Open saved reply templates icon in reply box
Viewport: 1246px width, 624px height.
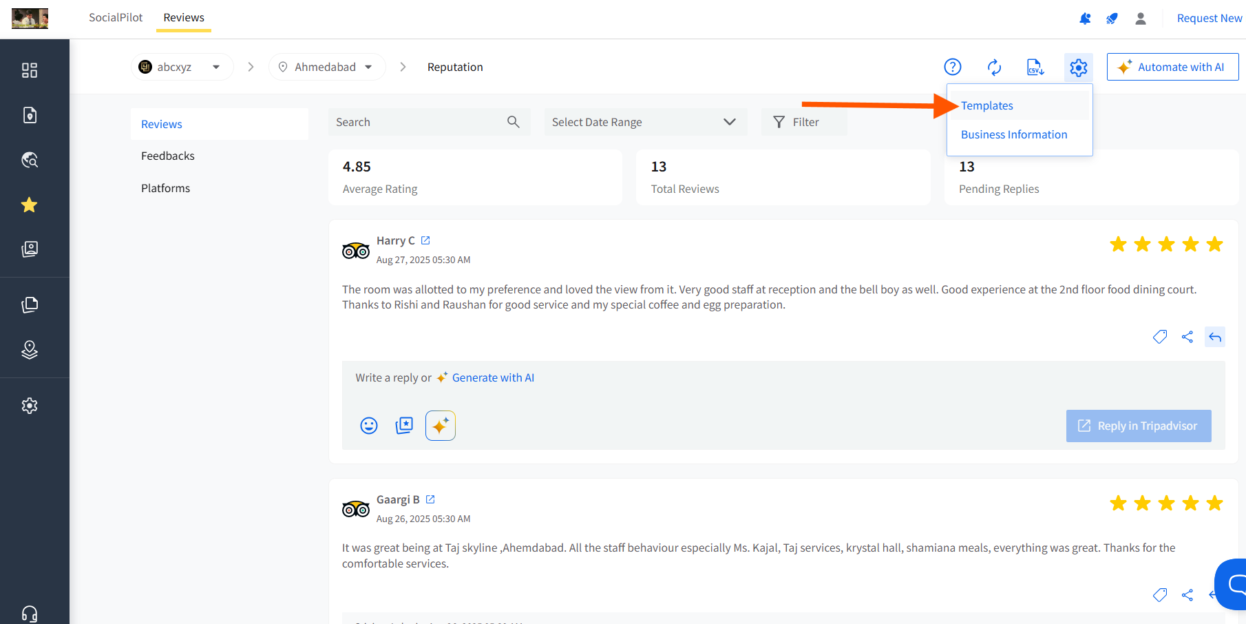pyautogui.click(x=405, y=426)
